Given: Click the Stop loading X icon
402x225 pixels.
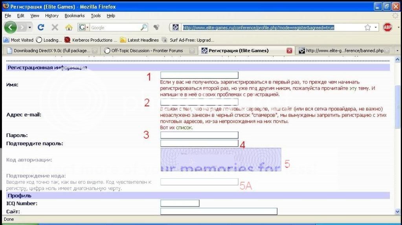Looking at the screenshot, I should tap(55, 27).
